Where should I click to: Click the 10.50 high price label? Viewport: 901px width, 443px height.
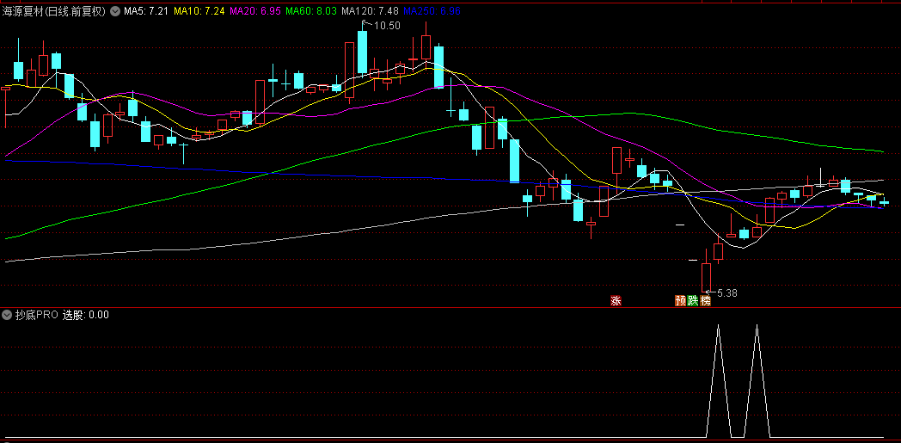[x=387, y=25]
